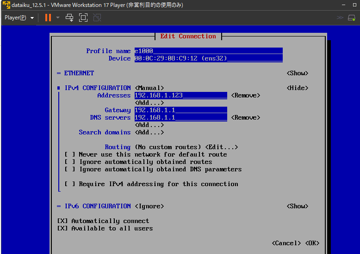Click <Add...> below Addresses
The image size is (360, 254).
(149, 103)
